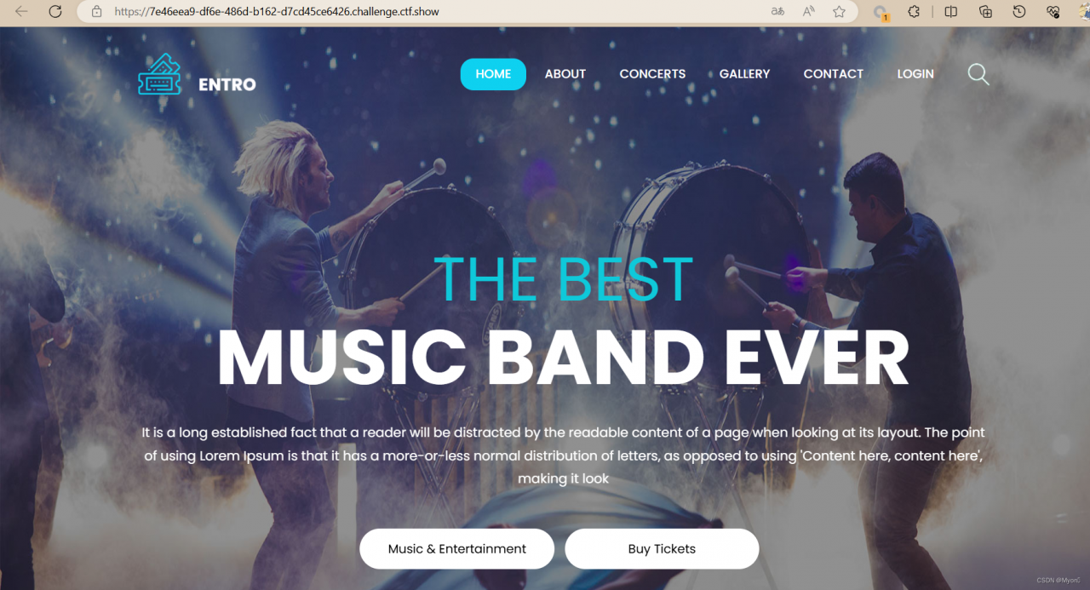Select GALLERY in the navigation

744,74
